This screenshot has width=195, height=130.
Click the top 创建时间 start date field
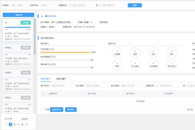(x=82, y=5)
